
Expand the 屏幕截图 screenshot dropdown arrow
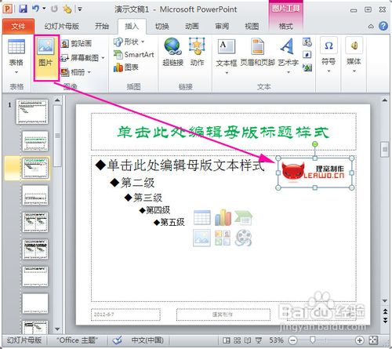click(103, 58)
